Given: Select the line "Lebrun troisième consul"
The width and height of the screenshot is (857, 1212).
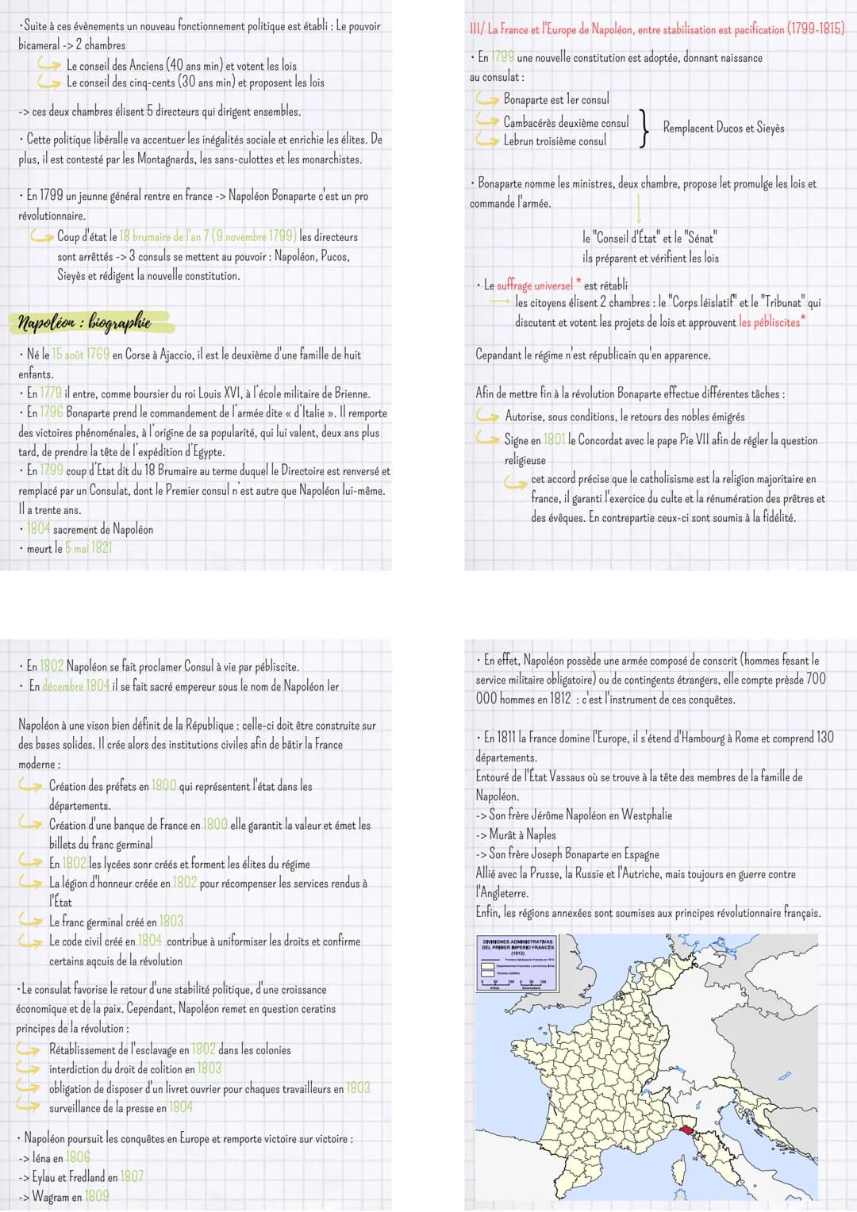Looking at the screenshot, I should 555,140.
